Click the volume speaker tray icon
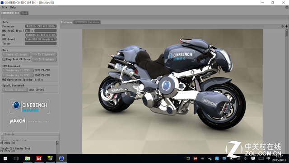This screenshot has height=163, width=289. point(246,158)
